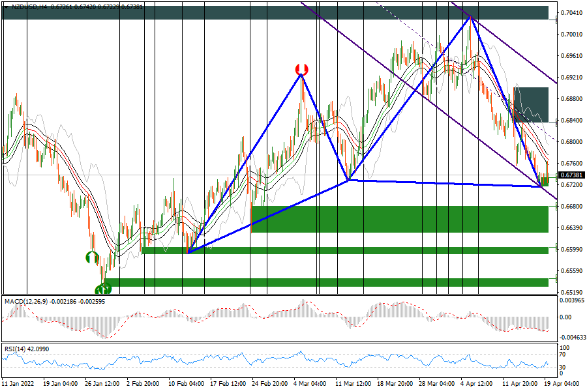This screenshot has height=391, width=587.
Task: Click the NZDUSD,H4 chart title text
Action: [30, 7]
